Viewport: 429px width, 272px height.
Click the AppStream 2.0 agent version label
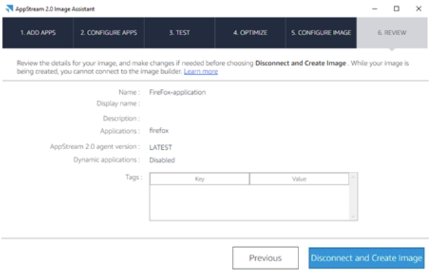[x=95, y=147]
